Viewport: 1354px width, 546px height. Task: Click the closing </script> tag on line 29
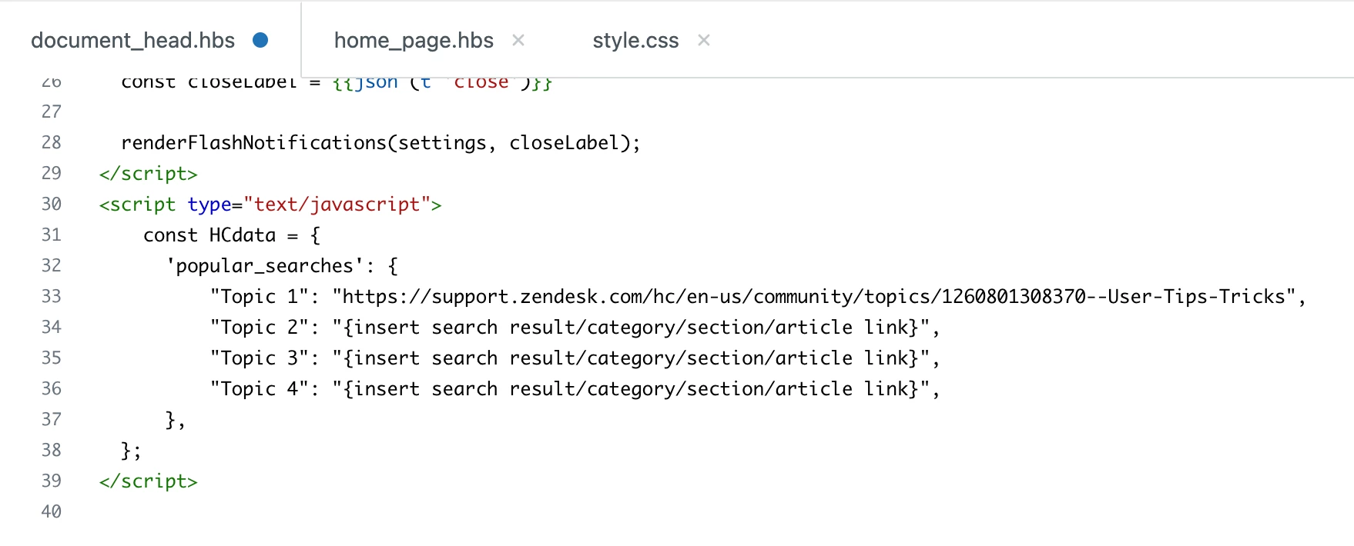(x=148, y=174)
